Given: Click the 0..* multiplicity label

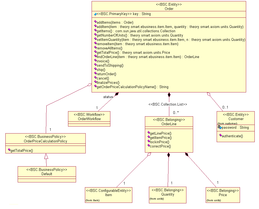Looking at the screenshot, I should 176,113.
